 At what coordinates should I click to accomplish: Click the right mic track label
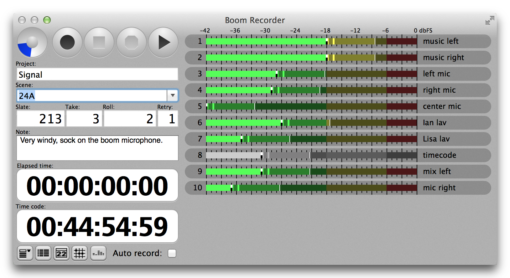[440, 90]
